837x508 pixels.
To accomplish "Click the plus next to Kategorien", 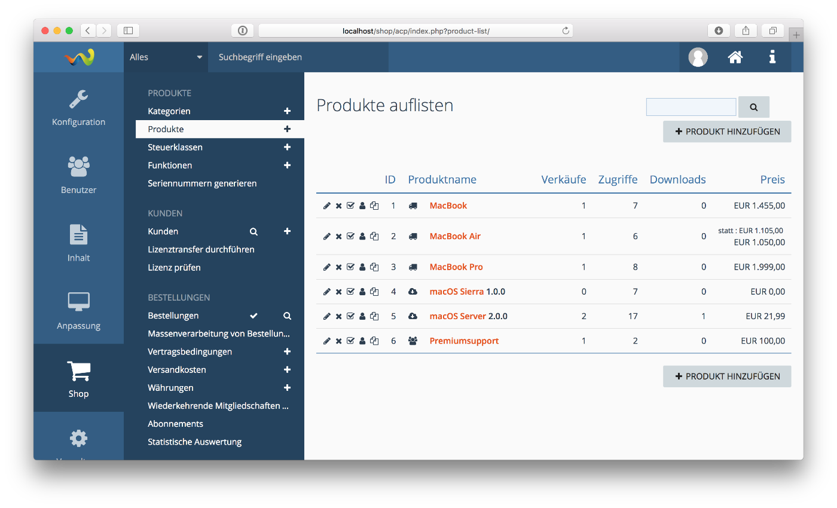I will [x=287, y=111].
